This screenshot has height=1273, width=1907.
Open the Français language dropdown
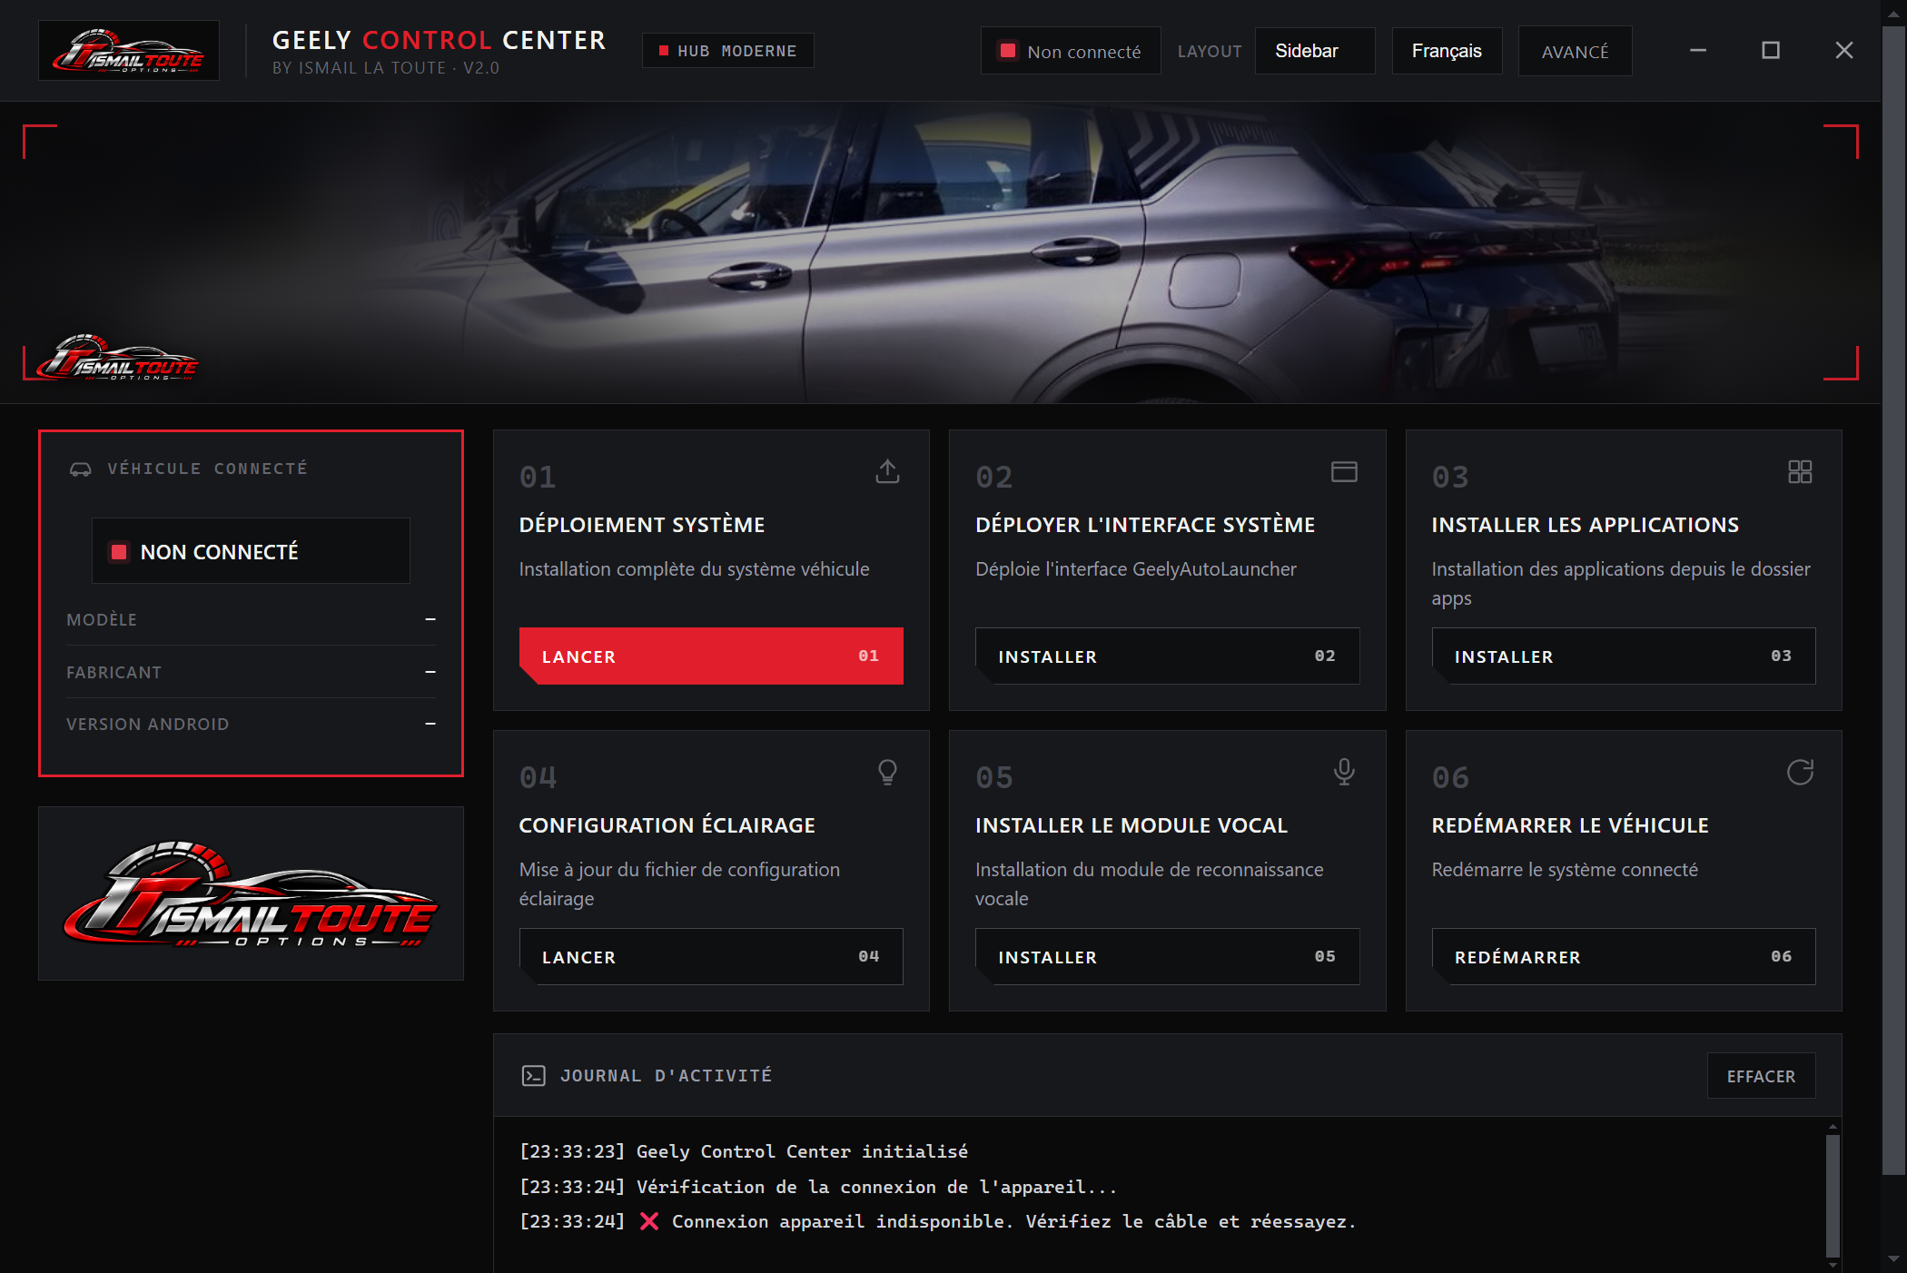coord(1447,51)
